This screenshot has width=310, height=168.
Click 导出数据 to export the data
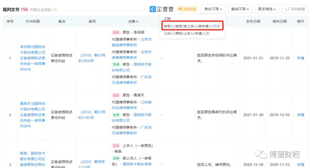(297, 9)
